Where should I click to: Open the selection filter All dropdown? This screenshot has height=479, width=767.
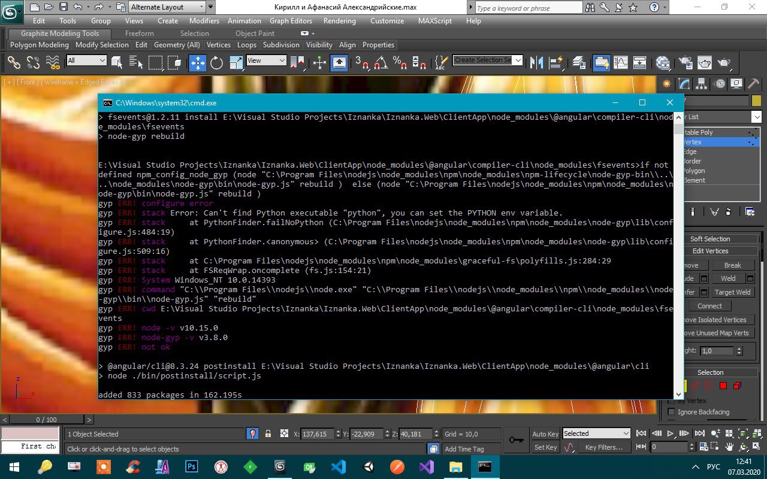pyautogui.click(x=86, y=60)
